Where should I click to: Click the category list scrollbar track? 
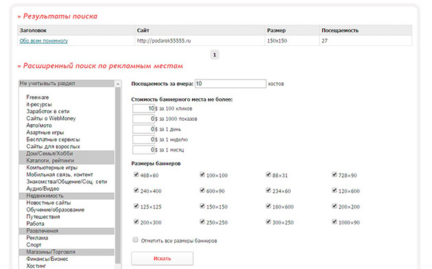click(x=118, y=176)
